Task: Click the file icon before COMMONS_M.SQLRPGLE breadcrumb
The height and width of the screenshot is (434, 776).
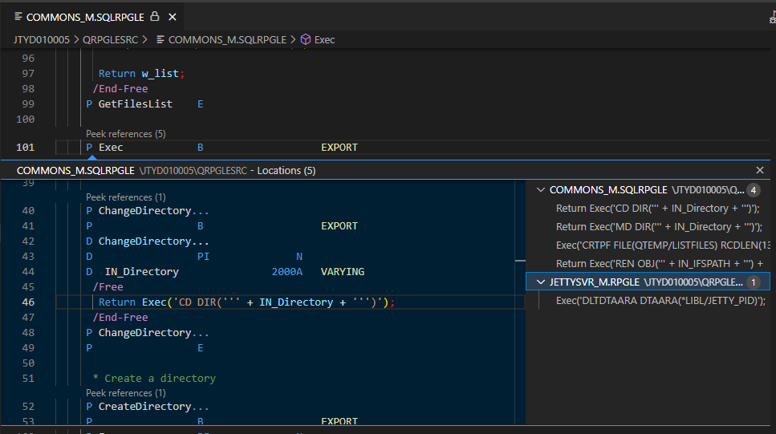Action: [160, 39]
